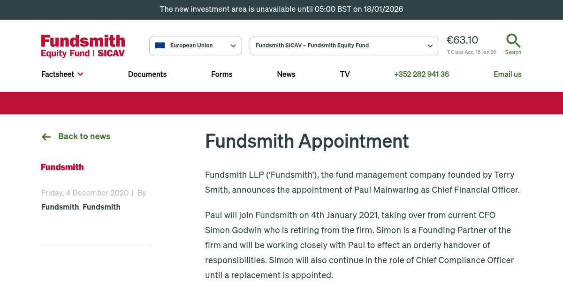The width and height of the screenshot is (563, 294).
Task: Go to the Fundsmith TV page
Action: (345, 74)
